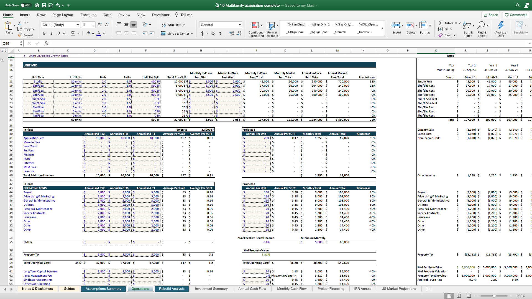
Task: Toggle italic formatting
Action: click(x=51, y=33)
